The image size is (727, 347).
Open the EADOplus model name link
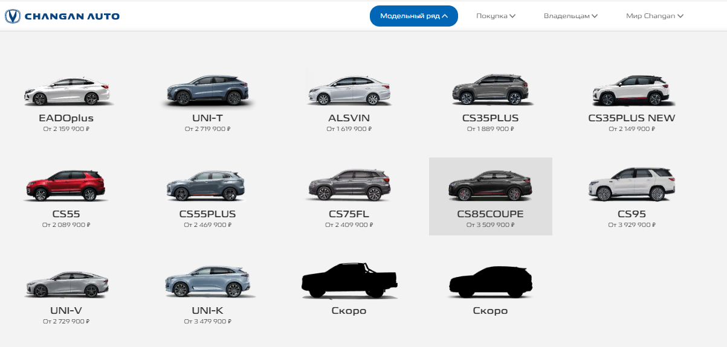coord(66,118)
